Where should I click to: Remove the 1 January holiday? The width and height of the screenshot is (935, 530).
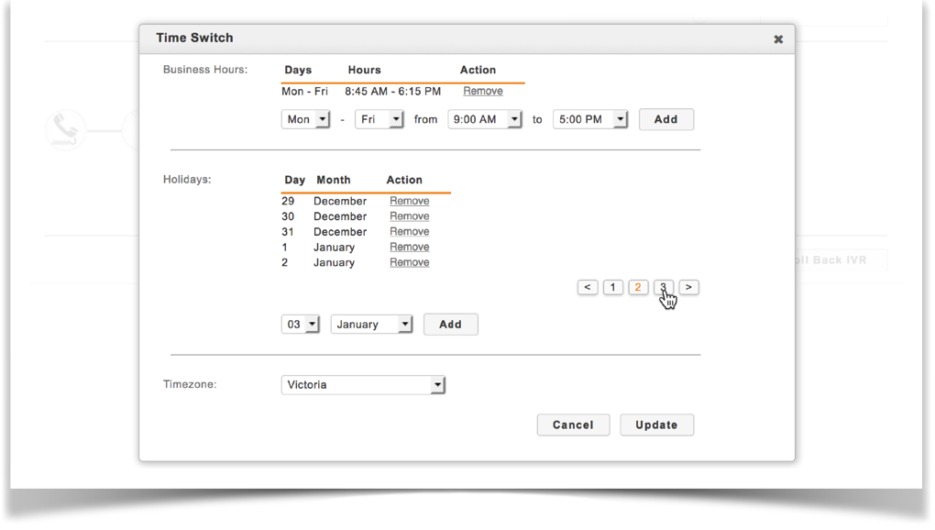[409, 248]
